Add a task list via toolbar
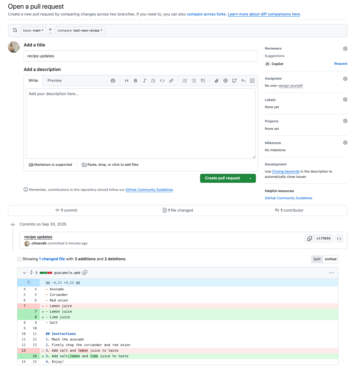Image resolution: width=362 pixels, height=369 pixels. pyautogui.click(x=203, y=81)
